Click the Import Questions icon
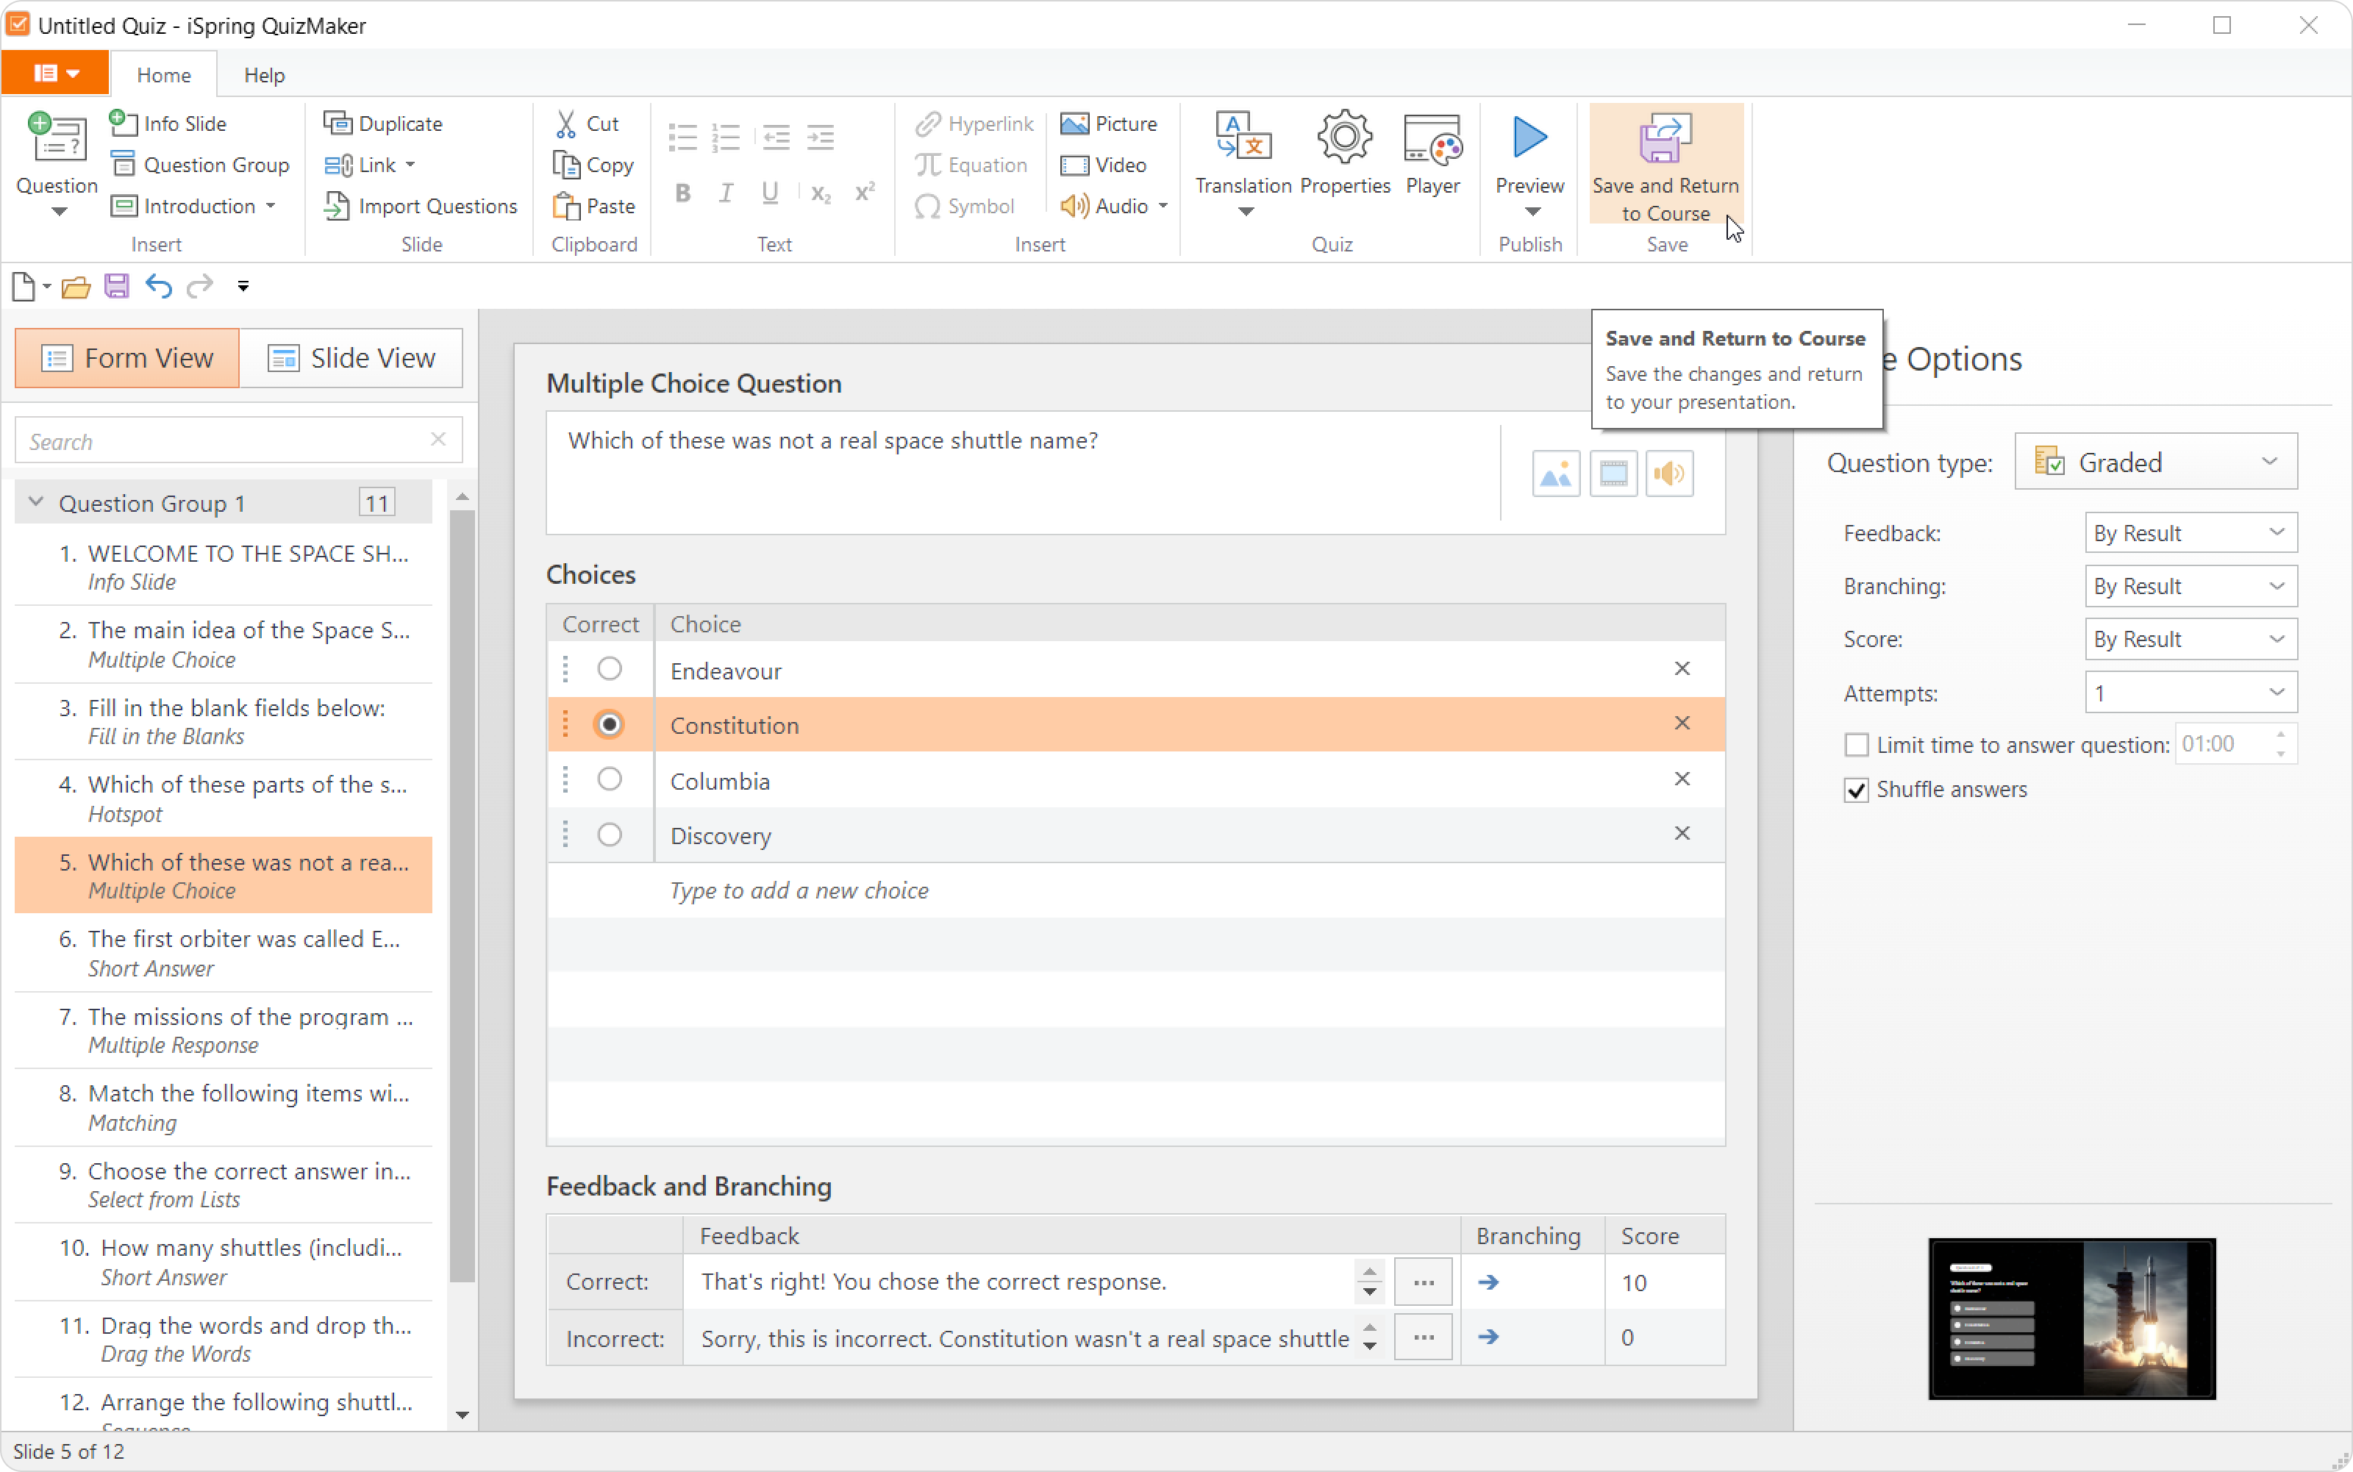 tap(337, 207)
